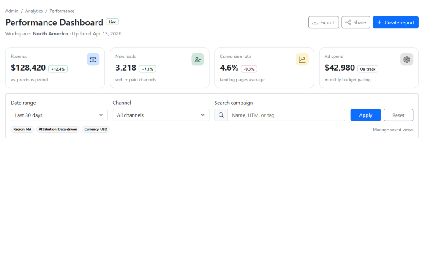Screen dimensions: 433x266
Task: Click the Conversion rate chart icon
Action: [302, 60]
